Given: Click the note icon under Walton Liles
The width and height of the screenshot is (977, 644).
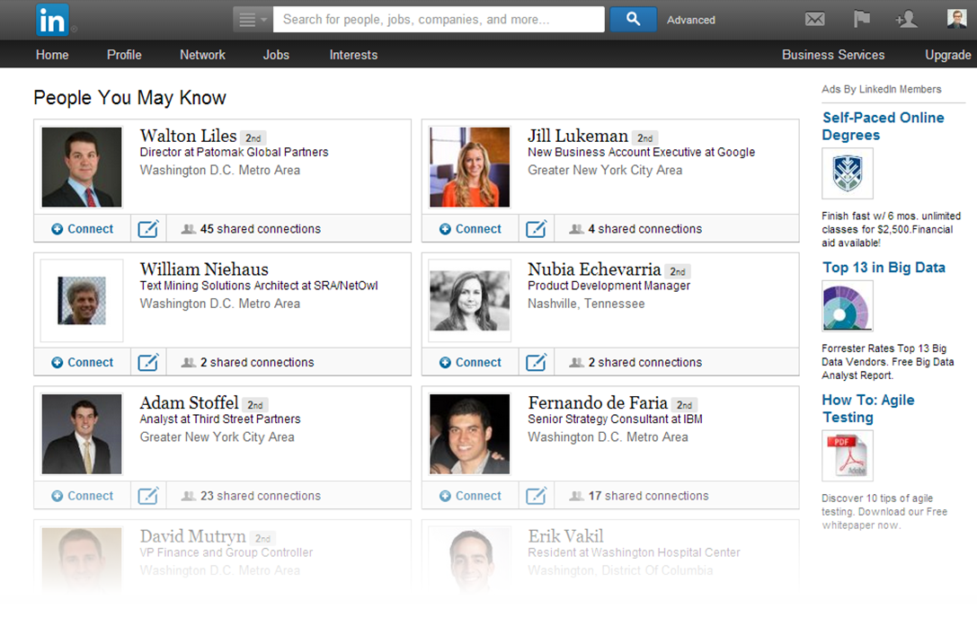Looking at the screenshot, I should 148,229.
